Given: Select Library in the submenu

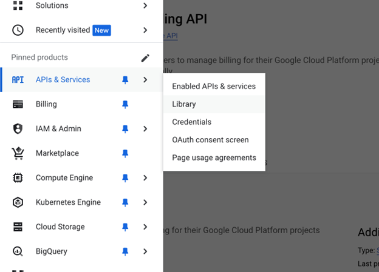Looking at the screenshot, I should 214,104.
